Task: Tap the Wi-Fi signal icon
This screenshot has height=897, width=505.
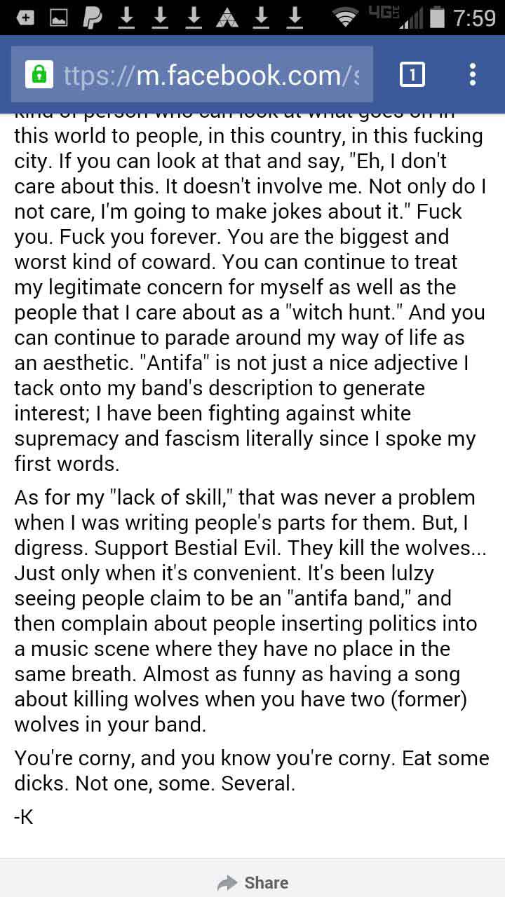Action: (x=344, y=17)
